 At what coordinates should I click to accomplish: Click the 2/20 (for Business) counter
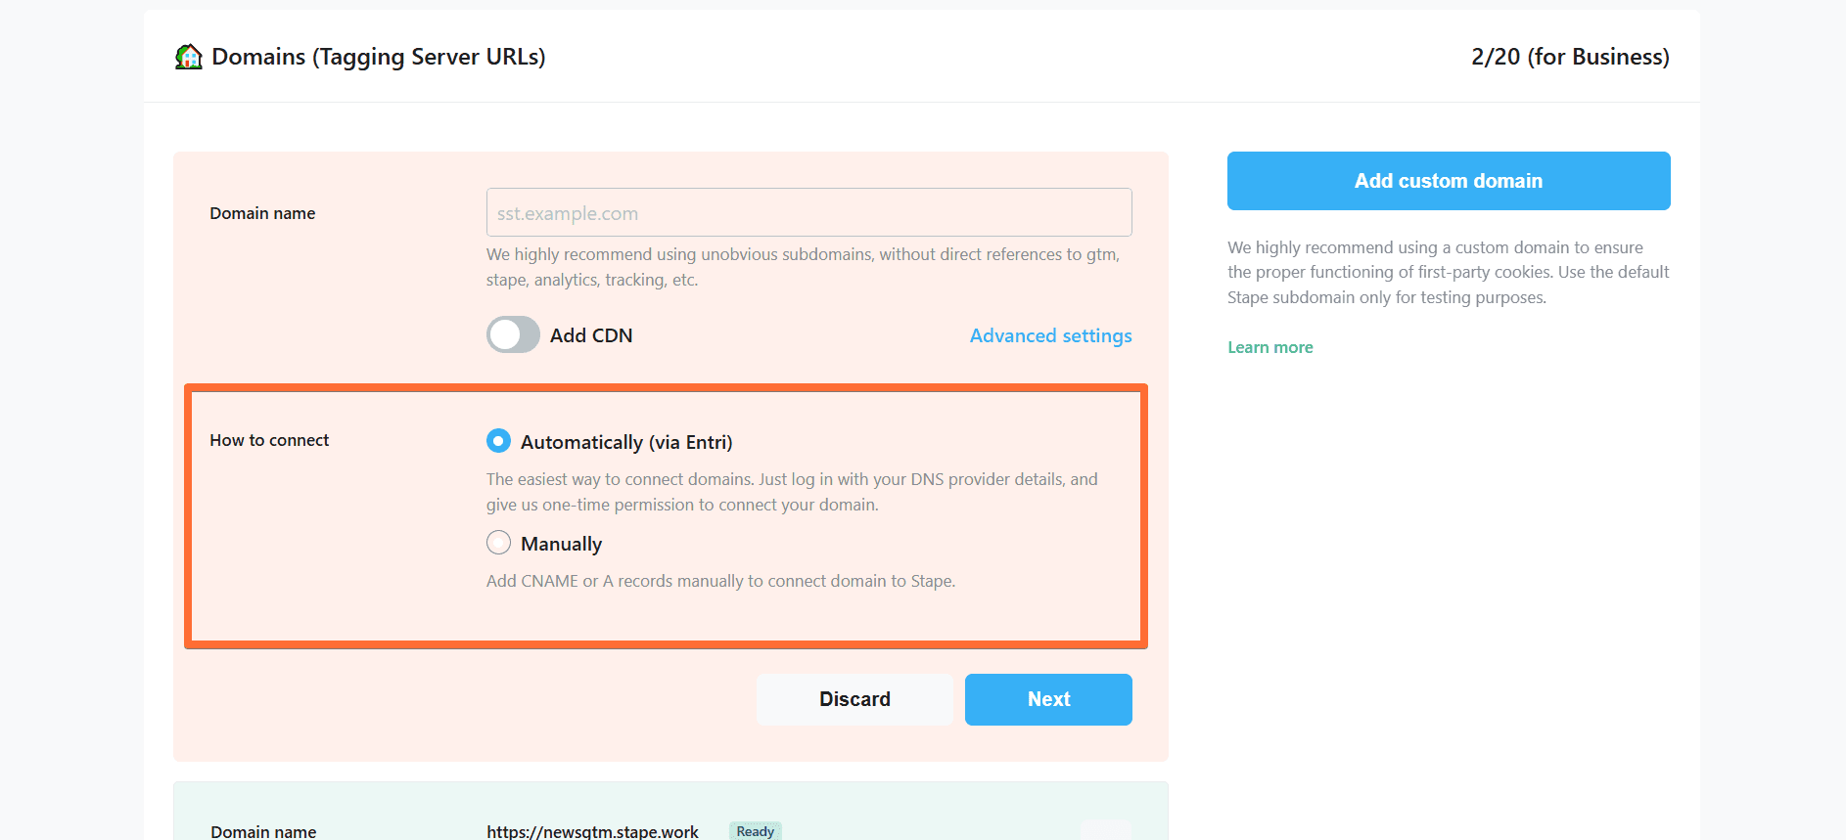pyautogui.click(x=1570, y=57)
